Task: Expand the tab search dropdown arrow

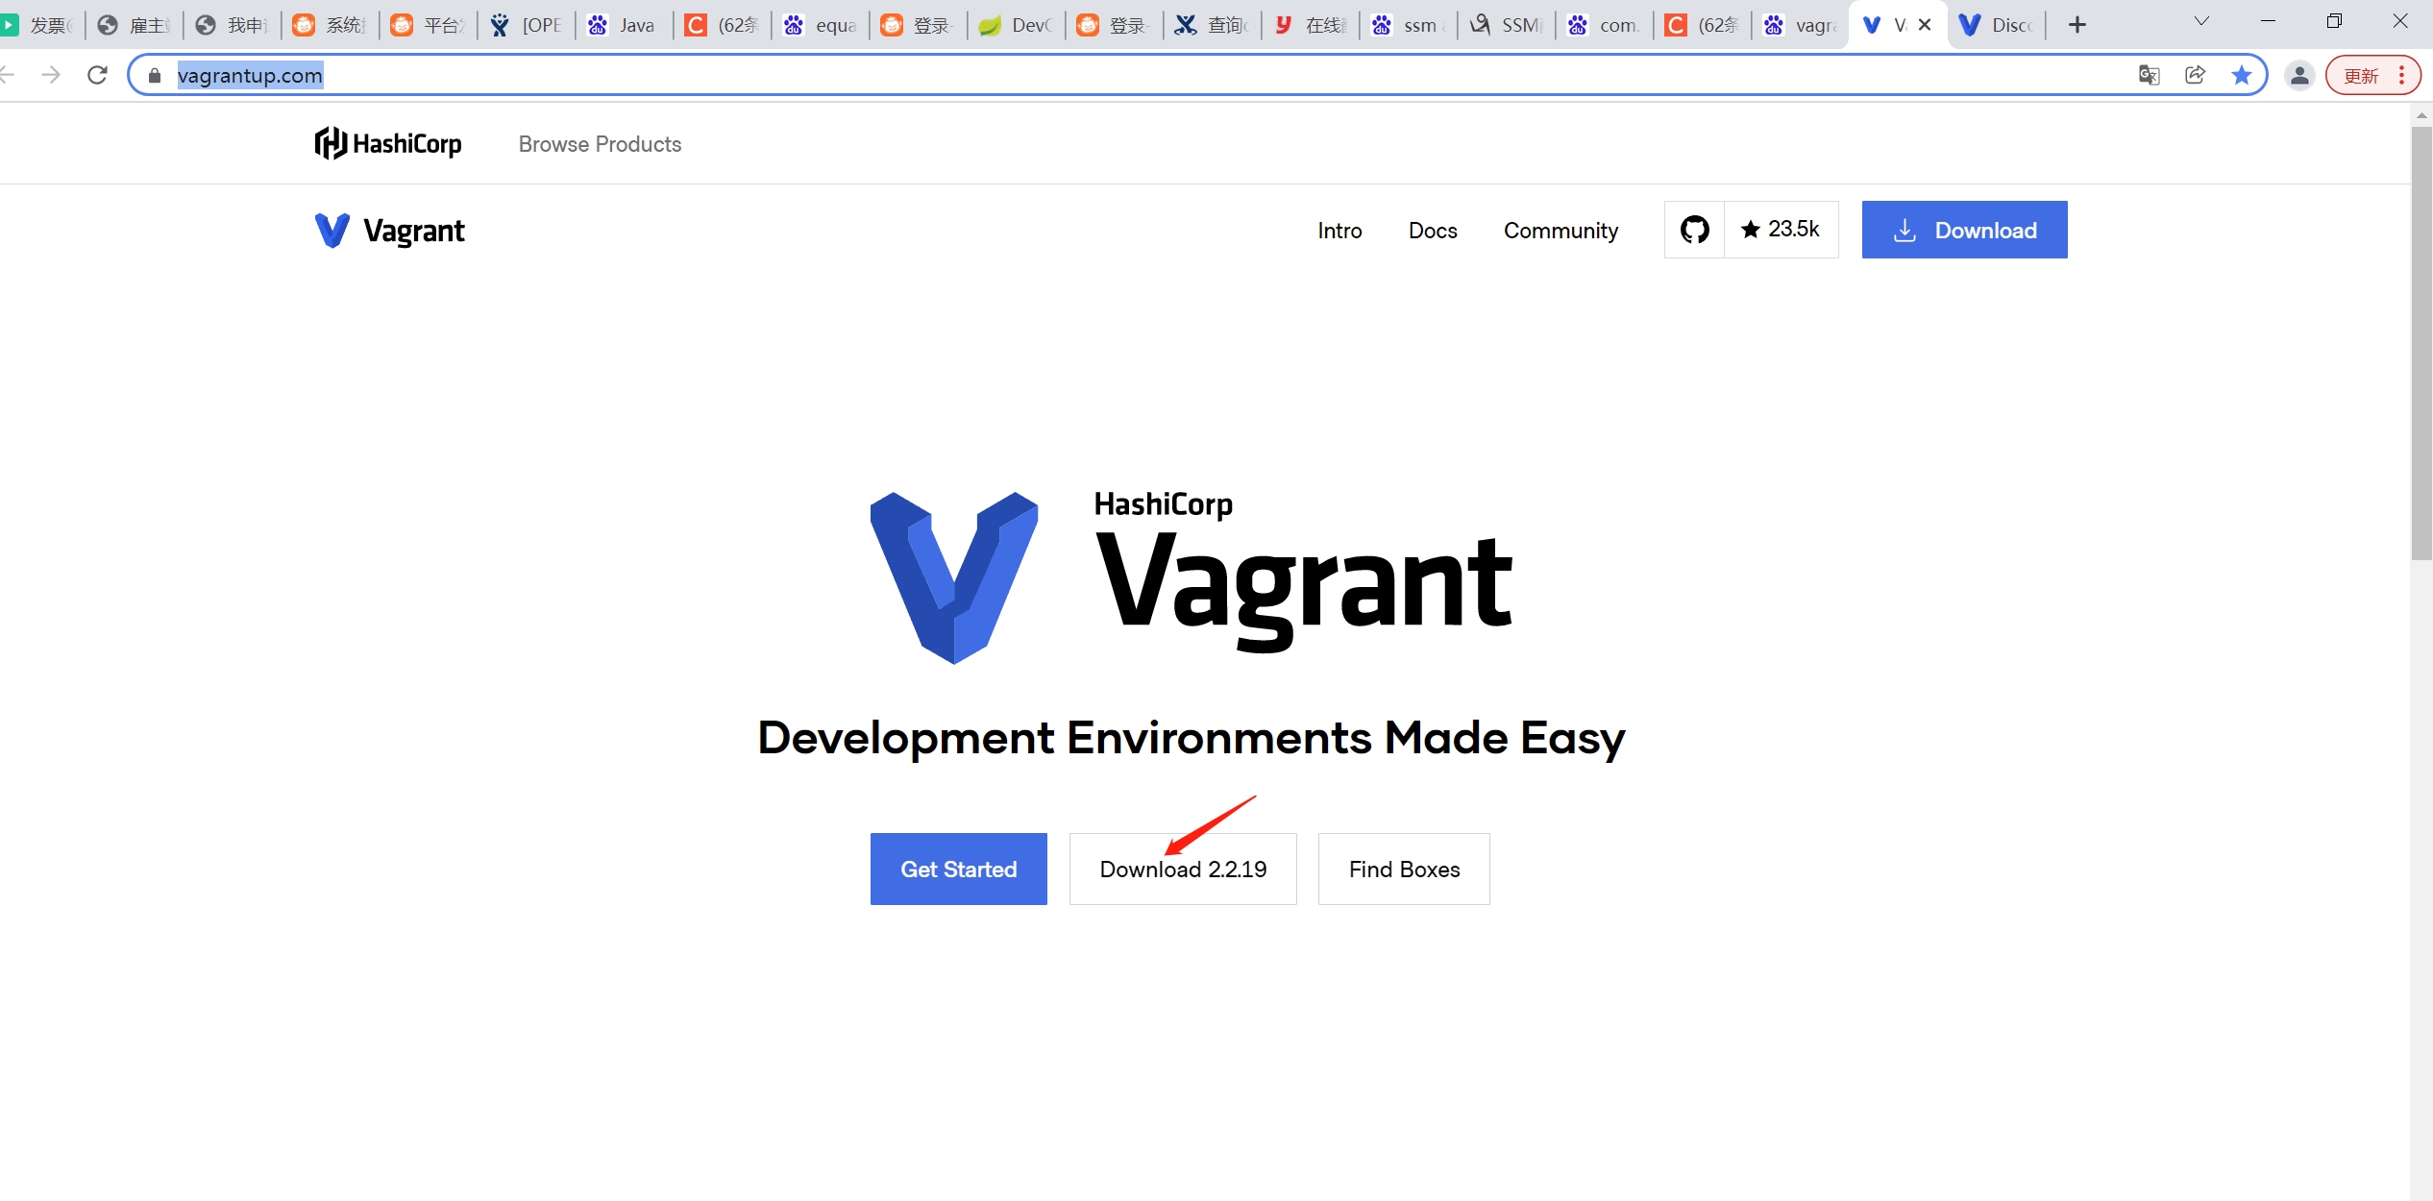Action: click(2201, 21)
